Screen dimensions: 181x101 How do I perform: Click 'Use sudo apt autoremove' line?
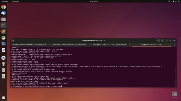pyautogui.click(x=28, y=68)
